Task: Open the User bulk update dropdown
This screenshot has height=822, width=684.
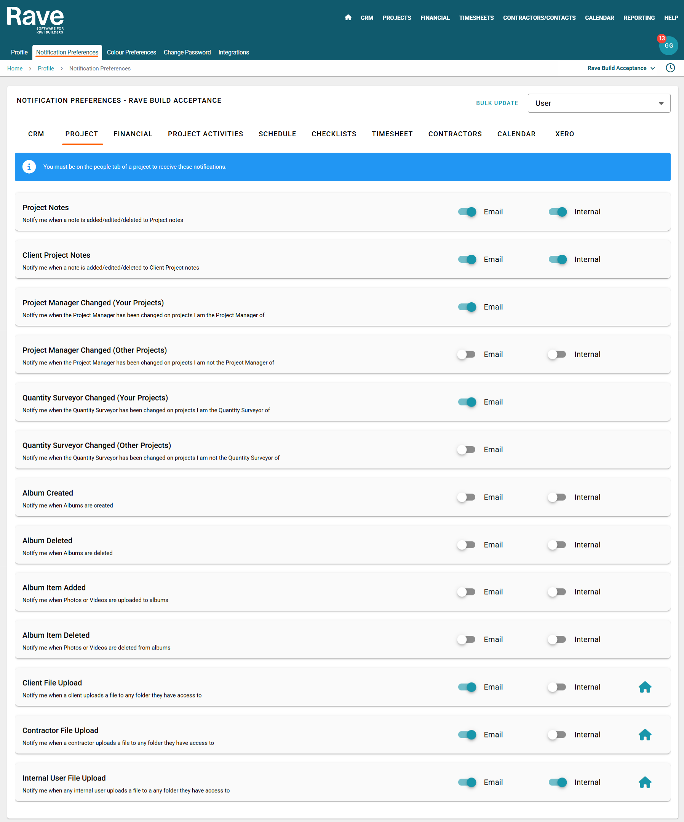Action: pos(599,103)
